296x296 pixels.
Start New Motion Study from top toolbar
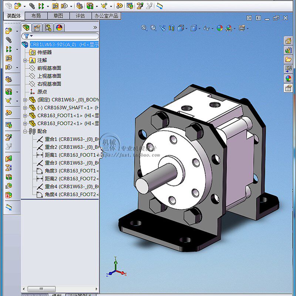(119, 6)
